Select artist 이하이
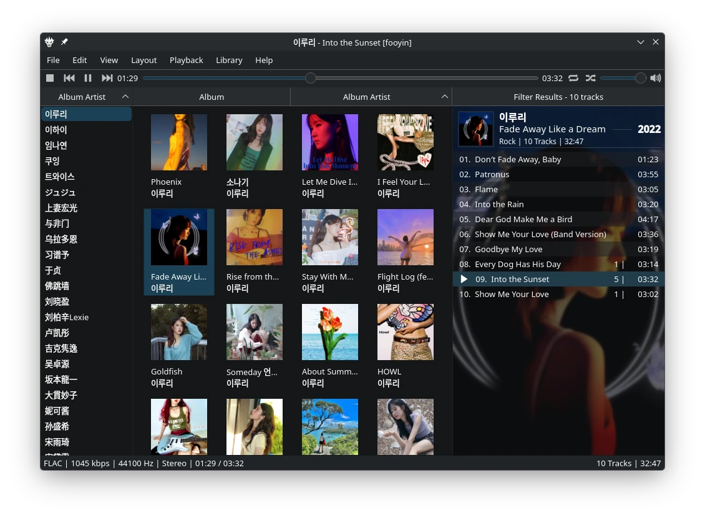The image size is (705, 518). [x=86, y=130]
